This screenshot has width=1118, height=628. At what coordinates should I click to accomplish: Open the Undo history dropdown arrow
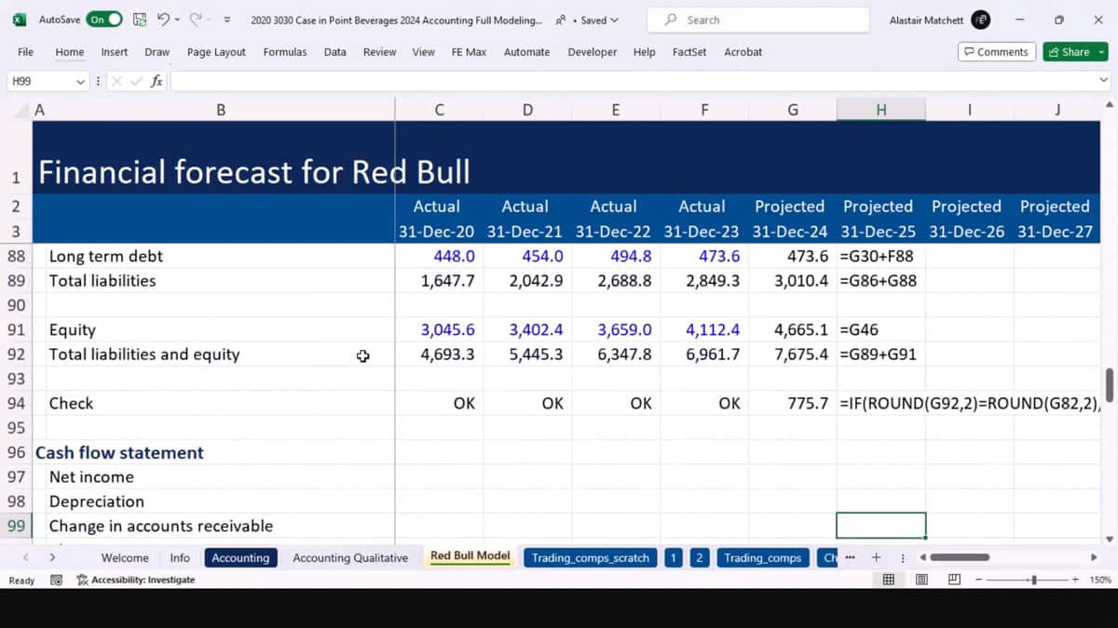[177, 20]
